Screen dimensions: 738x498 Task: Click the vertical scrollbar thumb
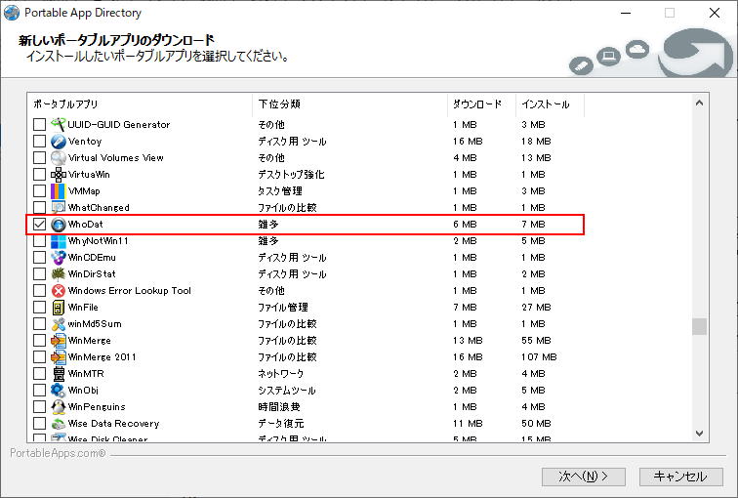[699, 326]
